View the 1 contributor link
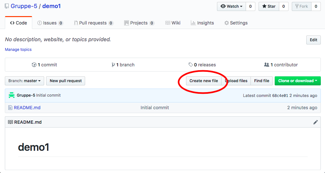325x173 pixels. pyautogui.click(x=281, y=65)
